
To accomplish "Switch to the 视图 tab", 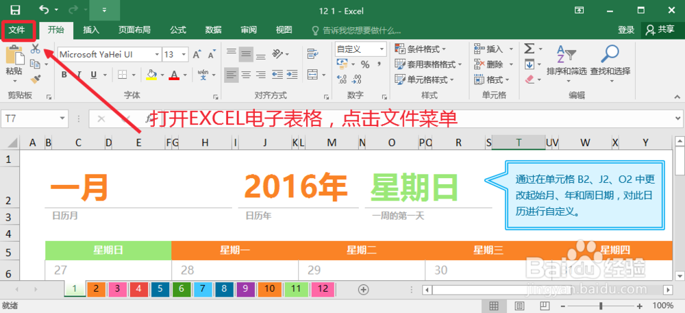I will point(284,29).
